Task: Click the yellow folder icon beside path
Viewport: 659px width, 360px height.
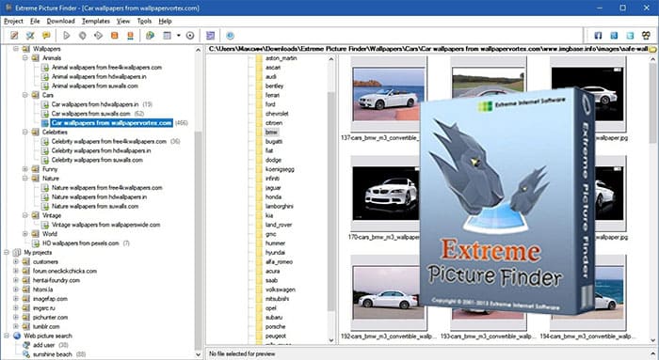Action: pos(652,49)
